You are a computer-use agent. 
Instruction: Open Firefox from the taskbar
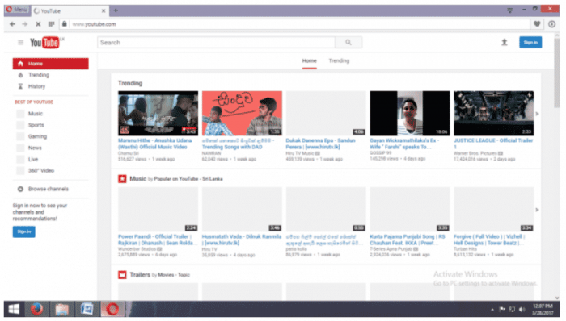(x=36, y=309)
